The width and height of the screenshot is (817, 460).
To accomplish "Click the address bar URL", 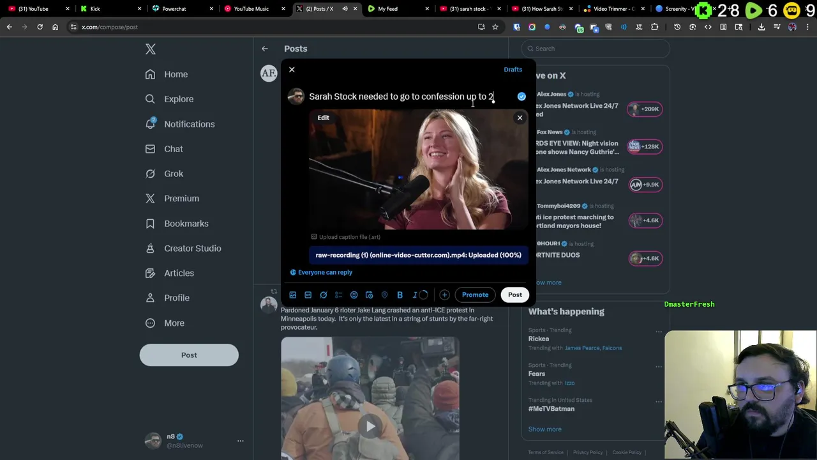I will [110, 27].
